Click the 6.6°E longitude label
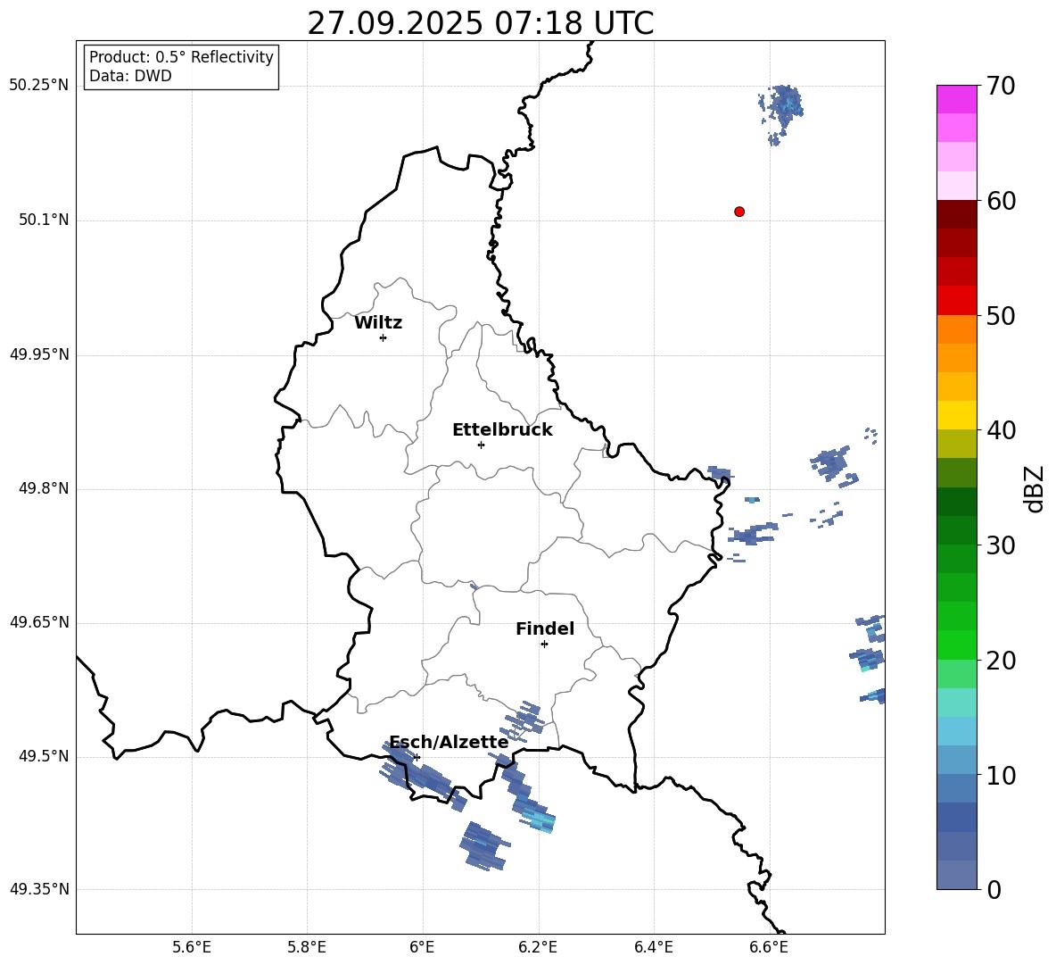 click(769, 947)
